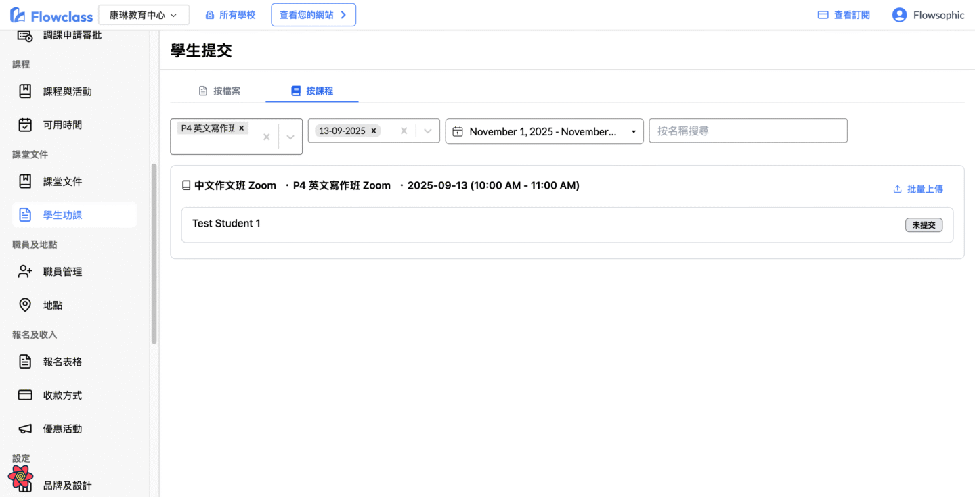
Task: Switch to the 按檔案 tab
Action: click(x=219, y=91)
